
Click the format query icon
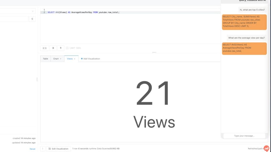tap(53, 48)
